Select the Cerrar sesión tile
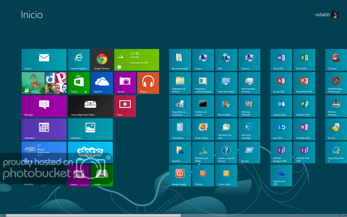Image resolution: width=347 pixels, height=217 pixels. [226, 175]
